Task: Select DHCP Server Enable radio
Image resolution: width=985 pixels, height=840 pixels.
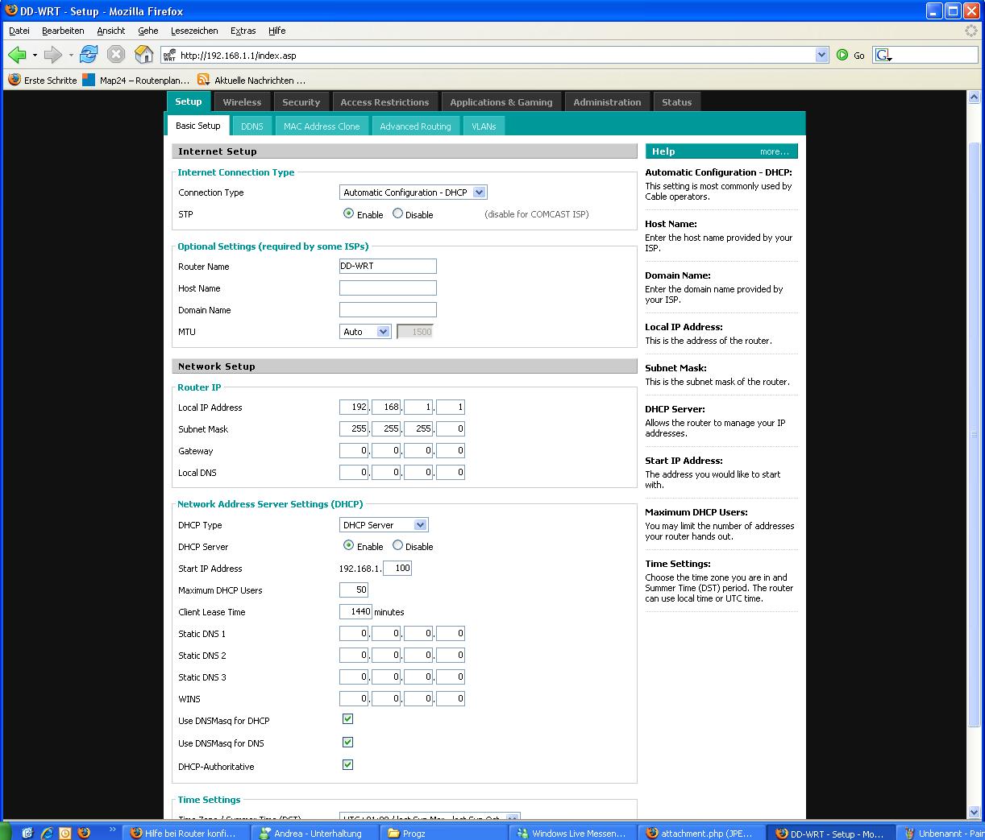Action: point(348,545)
